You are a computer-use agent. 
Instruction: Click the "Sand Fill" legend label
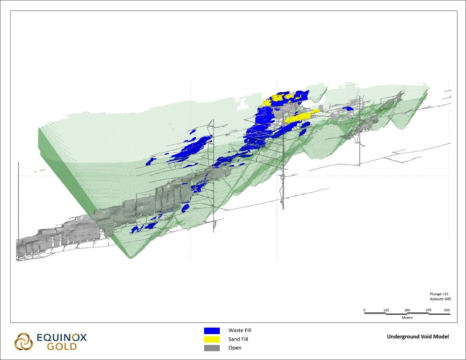point(238,339)
